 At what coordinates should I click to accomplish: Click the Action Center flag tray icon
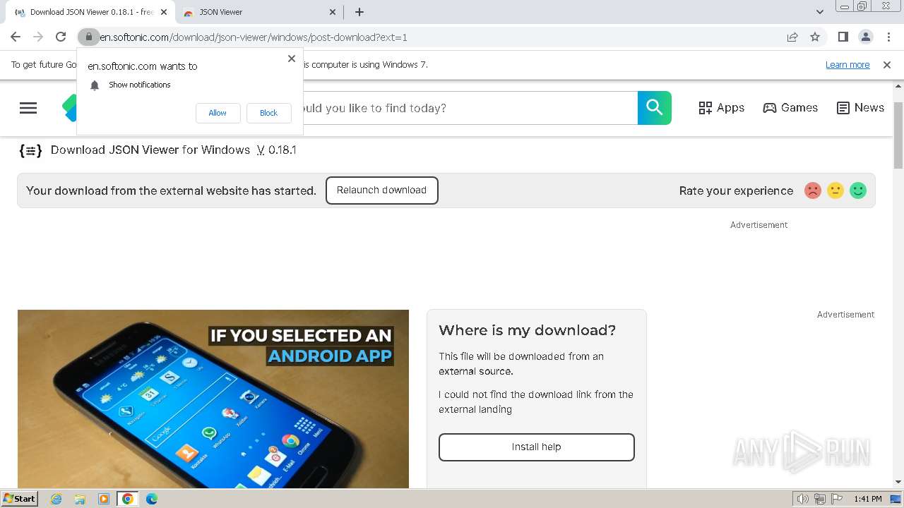pos(836,499)
